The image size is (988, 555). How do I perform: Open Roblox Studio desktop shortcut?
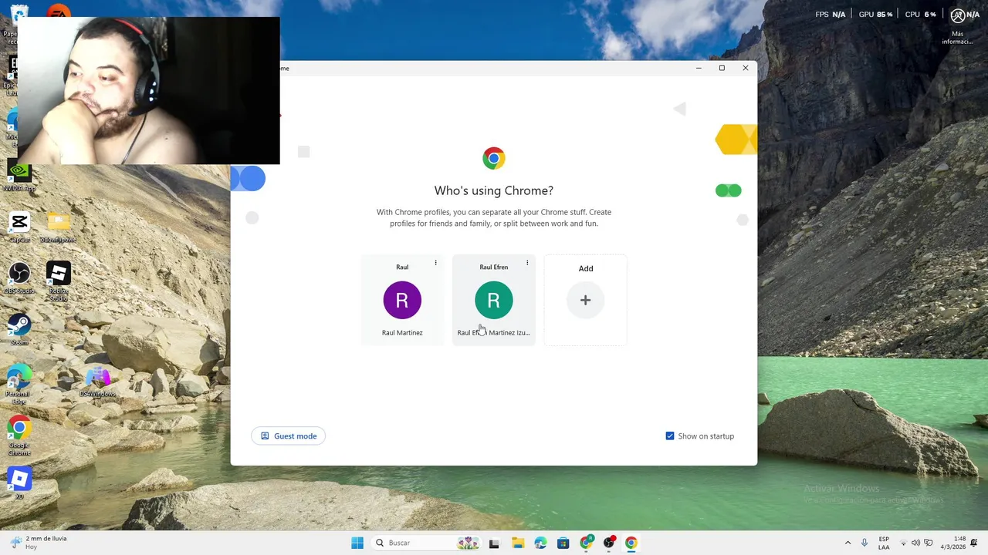pos(59,281)
